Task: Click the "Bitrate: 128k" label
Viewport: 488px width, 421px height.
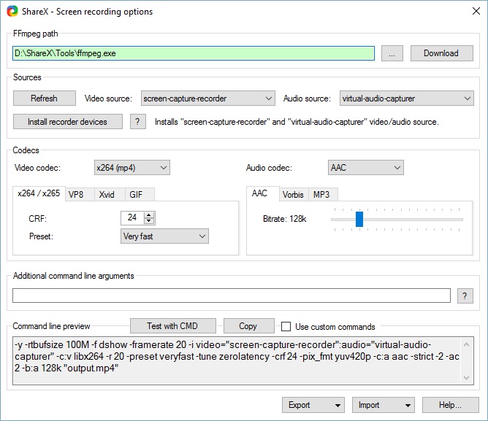Action: pyautogui.click(x=284, y=219)
